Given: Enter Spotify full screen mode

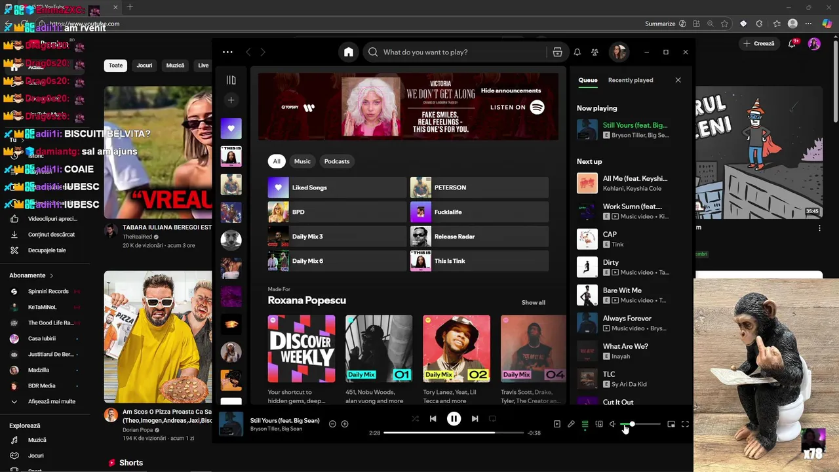Looking at the screenshot, I should pyautogui.click(x=685, y=424).
